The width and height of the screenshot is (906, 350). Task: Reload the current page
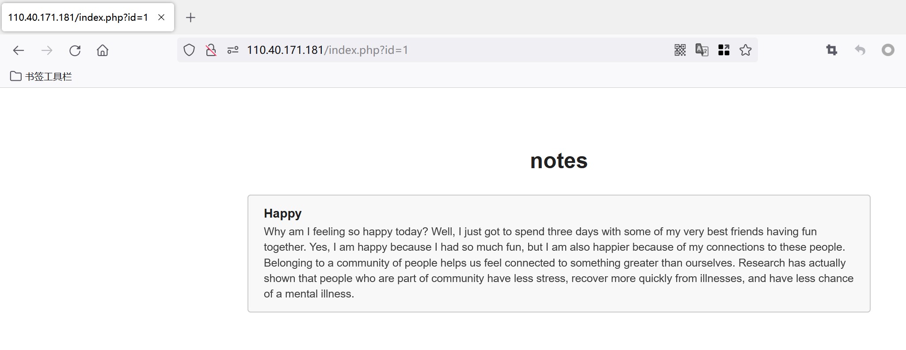(x=75, y=50)
